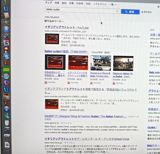Switch to the 画像 images tab

57,3
